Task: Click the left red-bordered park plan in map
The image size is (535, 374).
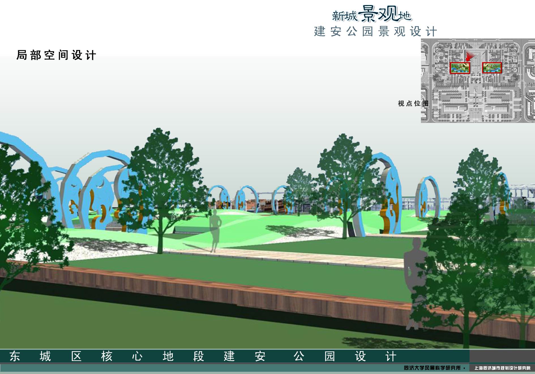Action: tap(460, 68)
